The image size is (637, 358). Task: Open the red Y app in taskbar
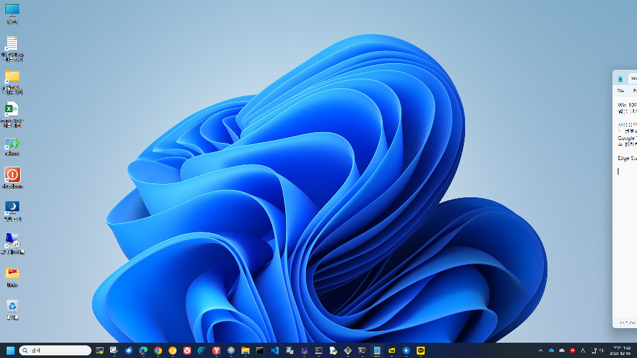[x=216, y=350]
